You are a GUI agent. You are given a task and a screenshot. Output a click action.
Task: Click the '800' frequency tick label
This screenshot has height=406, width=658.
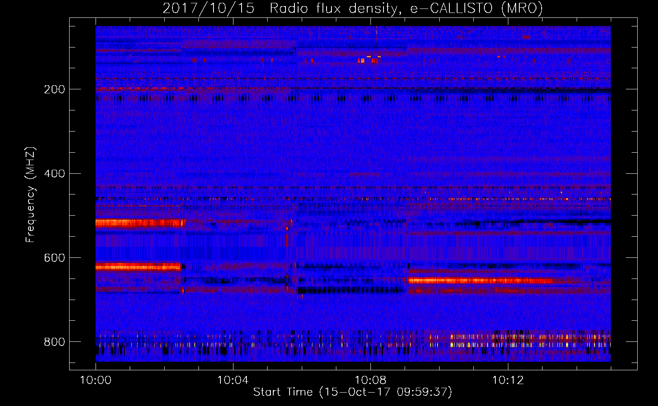point(54,342)
